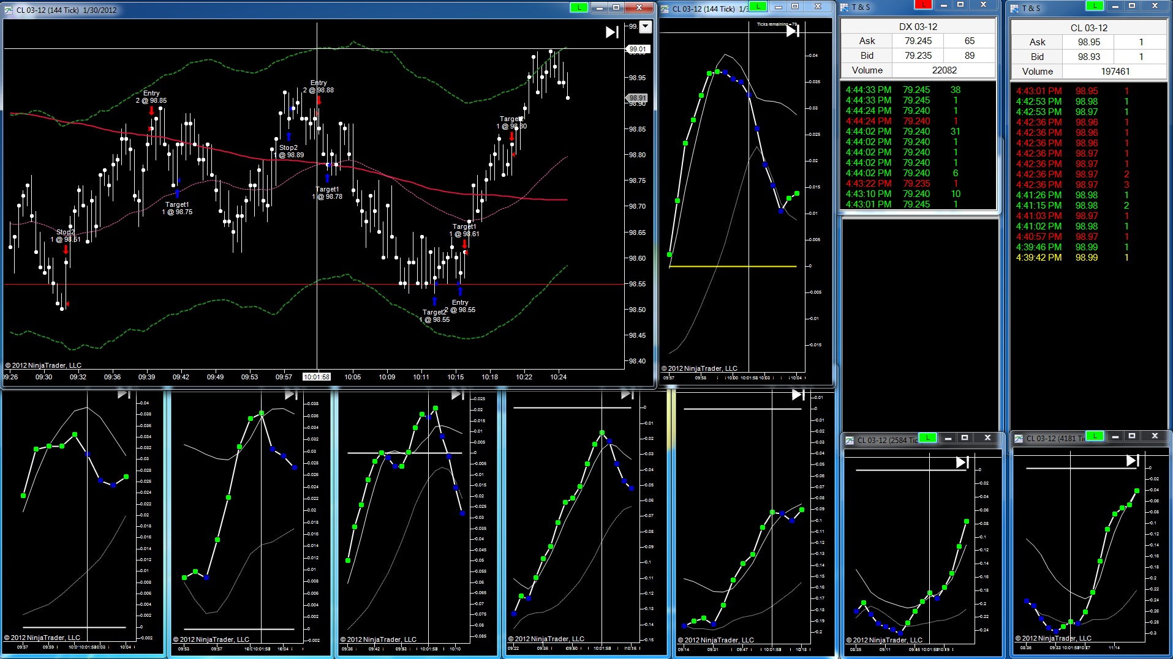Toggle the red L link button on DX T&S window
This screenshot has width=1173, height=659.
923,5
